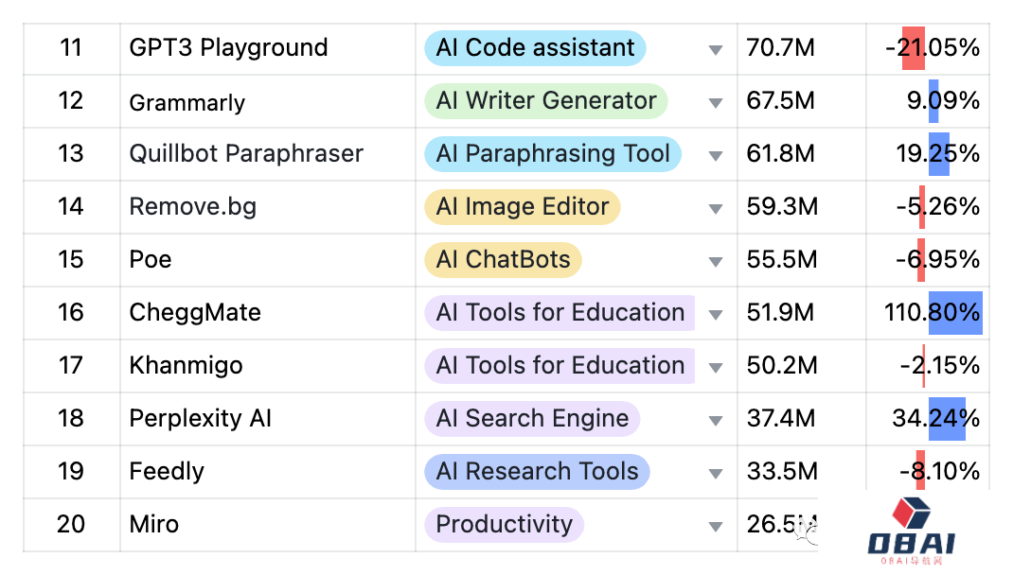This screenshot has width=1013, height=575.
Task: Expand CheggMate category dropdown arrow
Action: pos(716,315)
